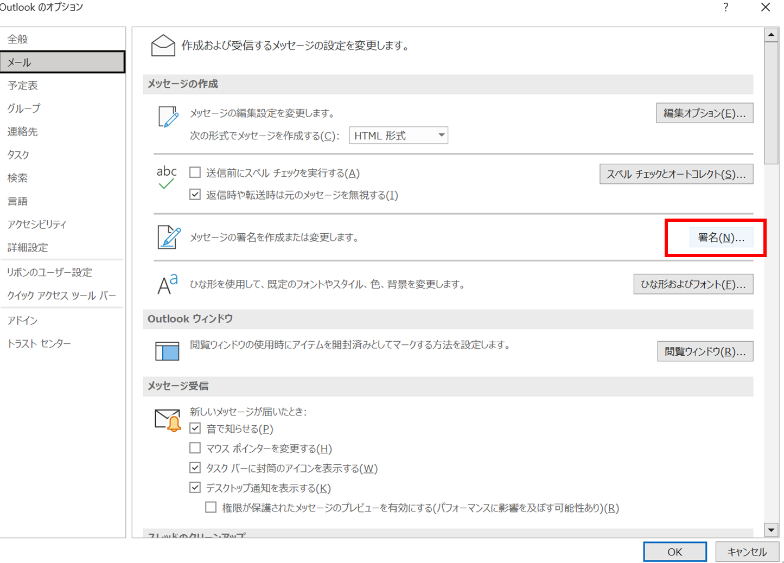The image size is (784, 563).
Task: Click the help question mark icon
Action: tap(725, 7)
